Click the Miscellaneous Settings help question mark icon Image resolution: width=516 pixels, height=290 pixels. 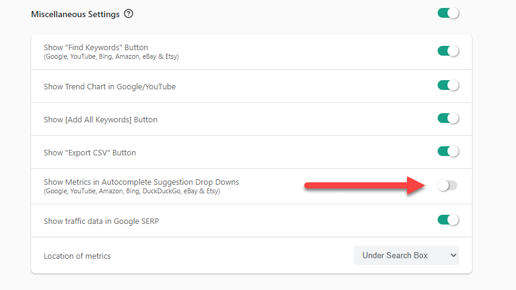point(129,14)
